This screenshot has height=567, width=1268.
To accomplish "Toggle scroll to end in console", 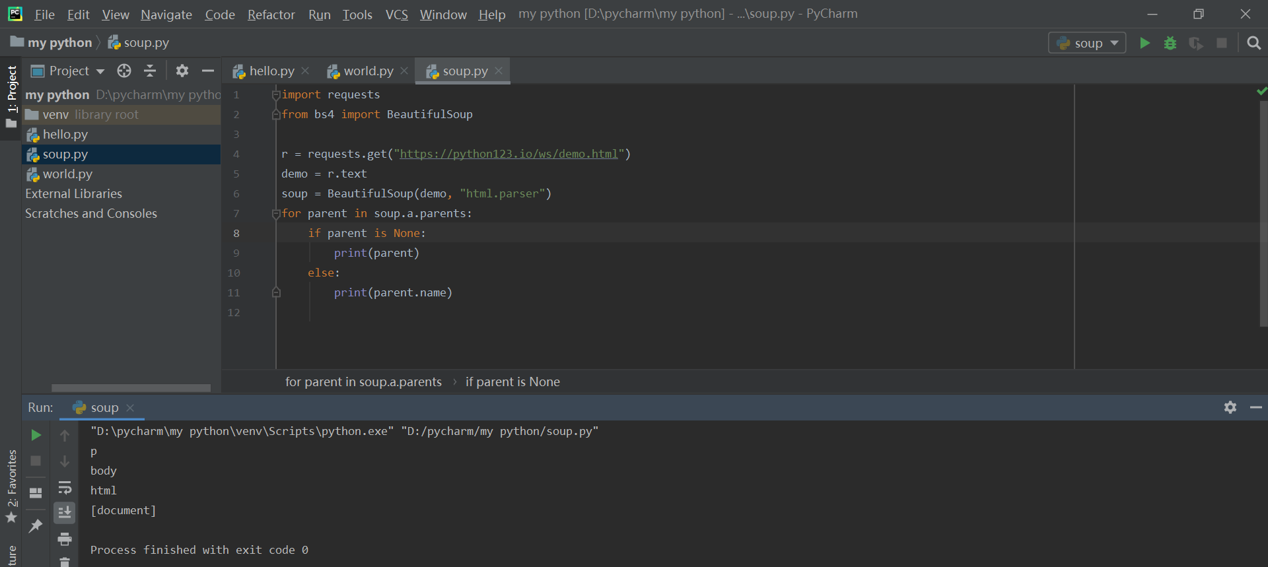I will pyautogui.click(x=65, y=512).
